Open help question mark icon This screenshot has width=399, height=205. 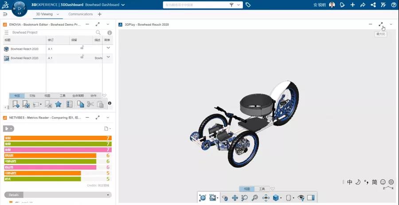(393, 5)
